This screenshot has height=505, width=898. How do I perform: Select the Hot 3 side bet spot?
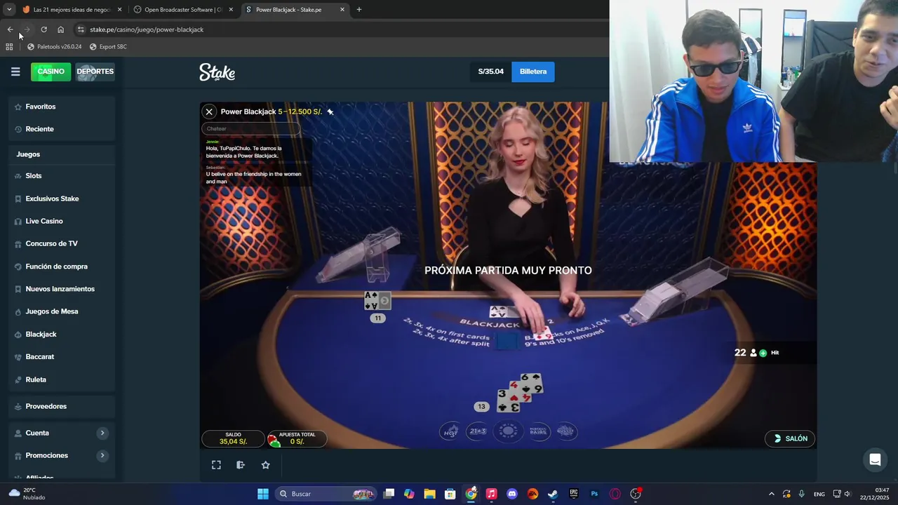point(450,431)
